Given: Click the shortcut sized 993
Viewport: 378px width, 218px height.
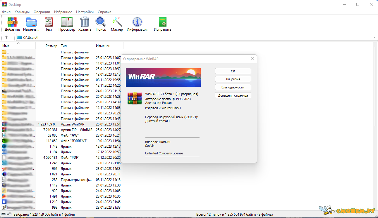Looking at the screenshot, I should pyautogui.click(x=62, y=207).
